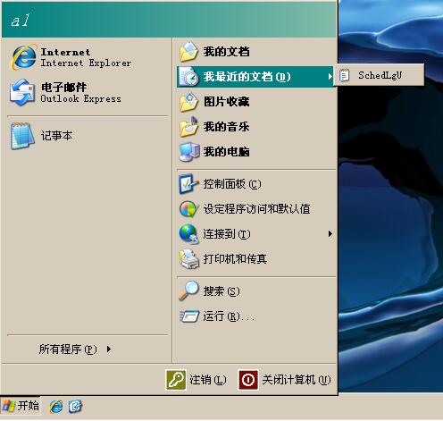The width and height of the screenshot is (443, 421).
Task: Expand 连接到 submenu arrow
Action: tap(330, 234)
